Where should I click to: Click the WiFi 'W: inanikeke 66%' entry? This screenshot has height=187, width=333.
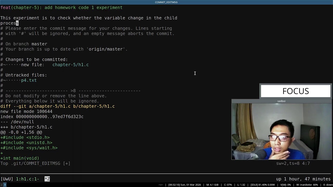click(307, 185)
